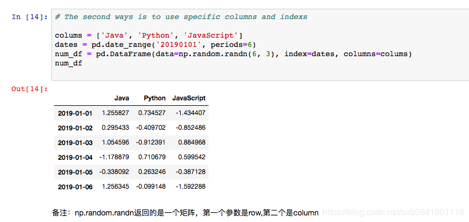Click the np.random.randn note text below table
Viewport: 469px width, 222px height.
[186, 212]
